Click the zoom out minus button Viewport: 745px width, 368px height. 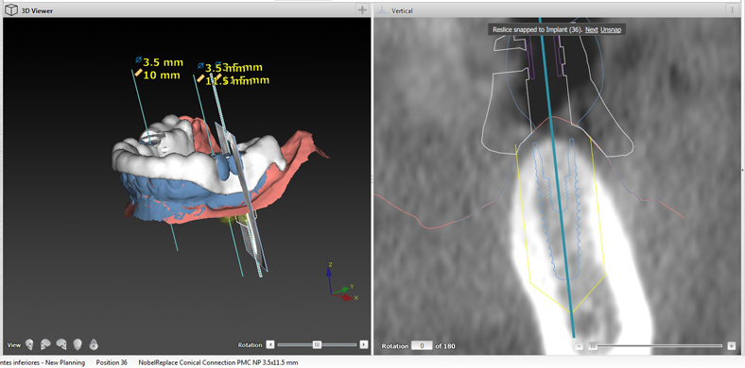(579, 346)
